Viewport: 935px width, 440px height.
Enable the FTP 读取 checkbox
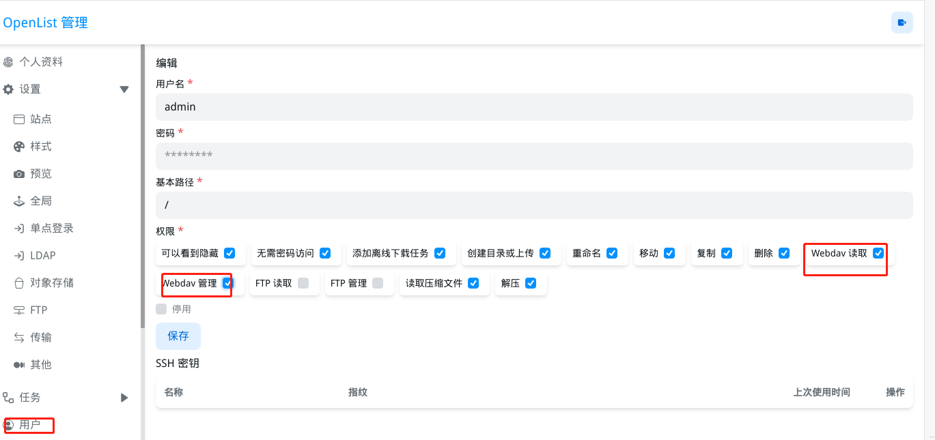click(x=303, y=283)
